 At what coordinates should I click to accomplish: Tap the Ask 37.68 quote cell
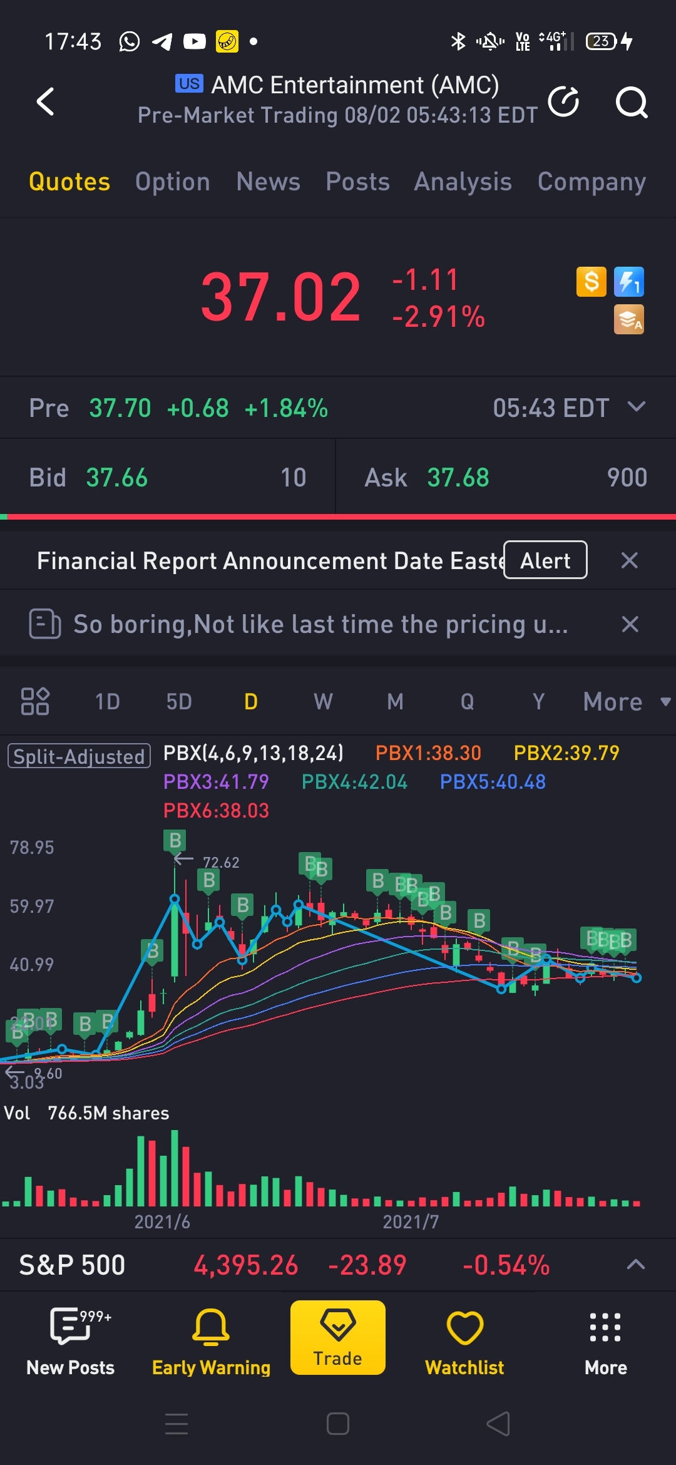pyautogui.click(x=506, y=477)
